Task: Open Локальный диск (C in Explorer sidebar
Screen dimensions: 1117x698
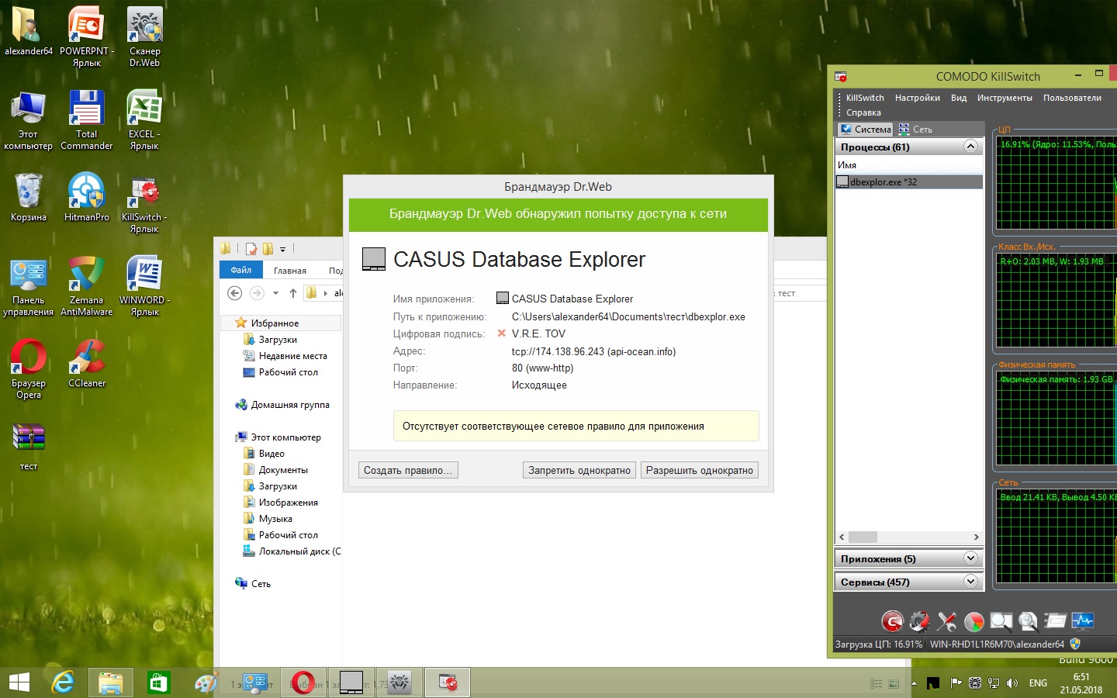Action: point(292,551)
